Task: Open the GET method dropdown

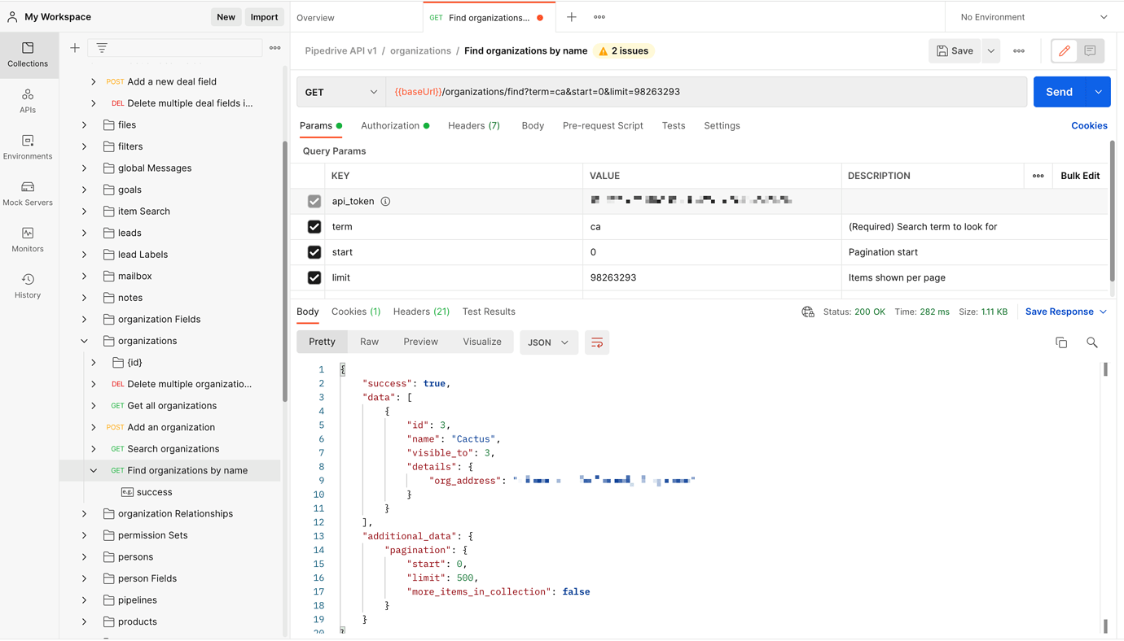Action: 341,92
